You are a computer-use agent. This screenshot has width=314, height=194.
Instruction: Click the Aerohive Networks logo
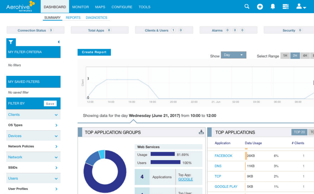point(20,7)
